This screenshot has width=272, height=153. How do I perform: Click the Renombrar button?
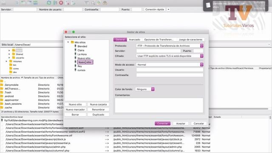tap(98, 110)
